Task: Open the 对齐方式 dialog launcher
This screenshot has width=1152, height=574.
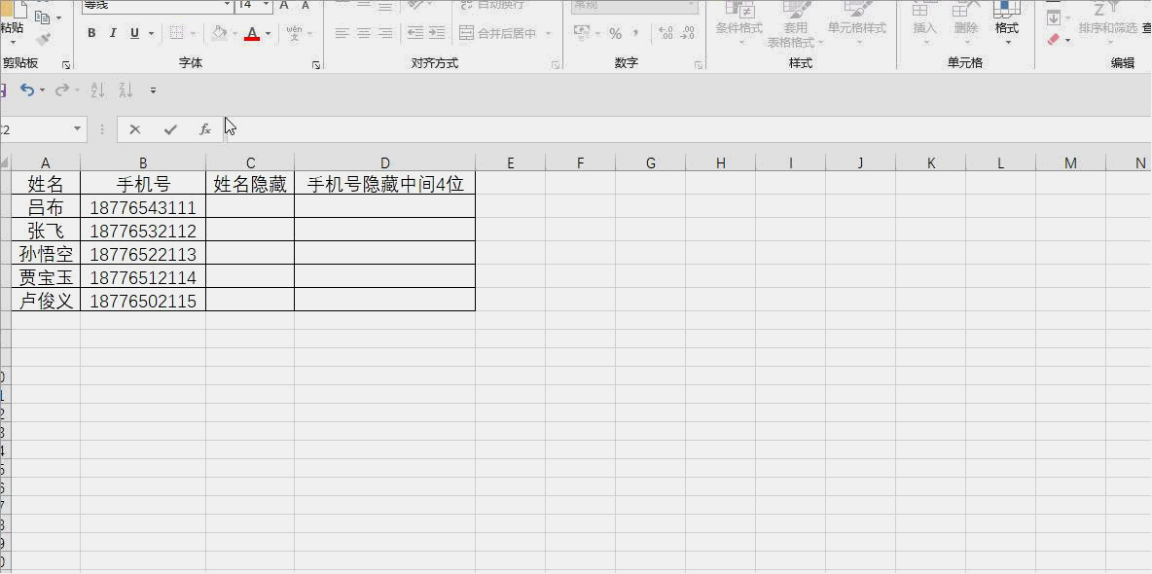Action: point(556,64)
